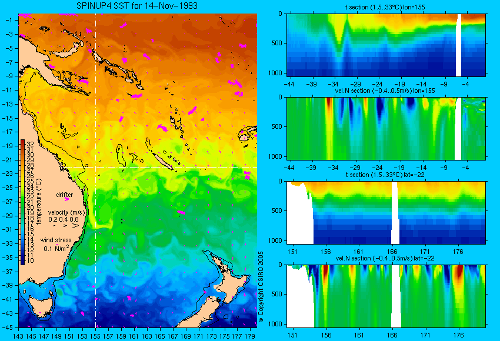The height and width of the screenshot is (341, 500).
Task: Click the velocity scale arrows in the legend
Action: coord(66,226)
